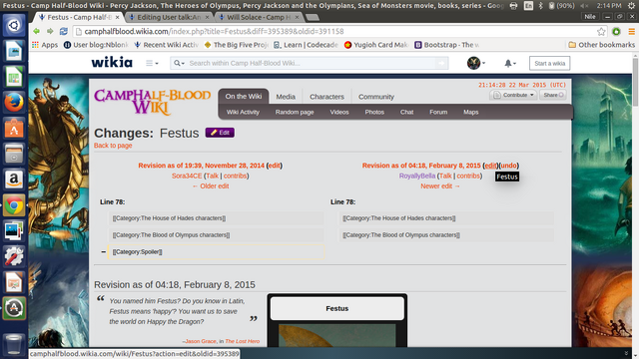Screen dimensions: 639x359
Task: Select the Media nav tab
Action: click(286, 97)
